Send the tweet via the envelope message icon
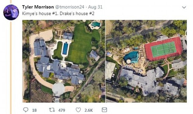The width and height of the screenshot is (193, 114). pos(104,110)
